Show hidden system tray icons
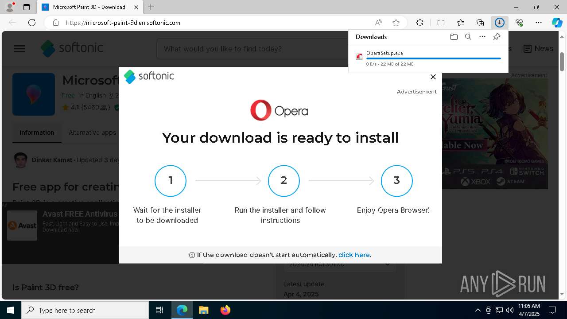 [x=478, y=310]
